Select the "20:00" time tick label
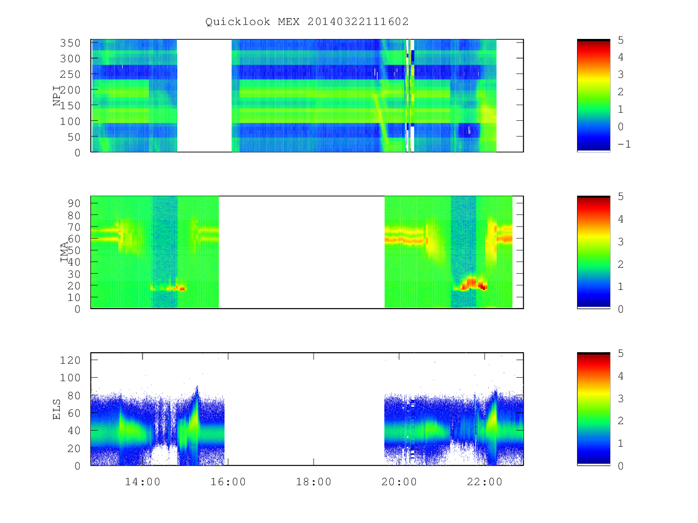 [x=399, y=482]
